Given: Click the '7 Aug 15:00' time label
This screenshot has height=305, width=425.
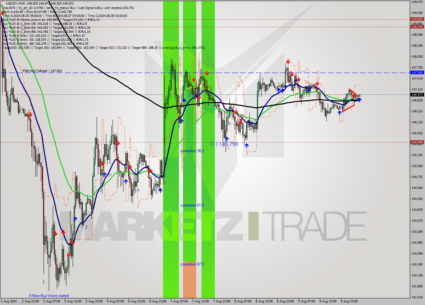Looking at the screenshot, I should [x=201, y=301].
